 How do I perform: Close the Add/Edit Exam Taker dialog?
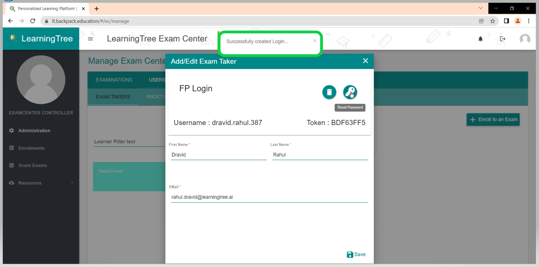coord(365,61)
